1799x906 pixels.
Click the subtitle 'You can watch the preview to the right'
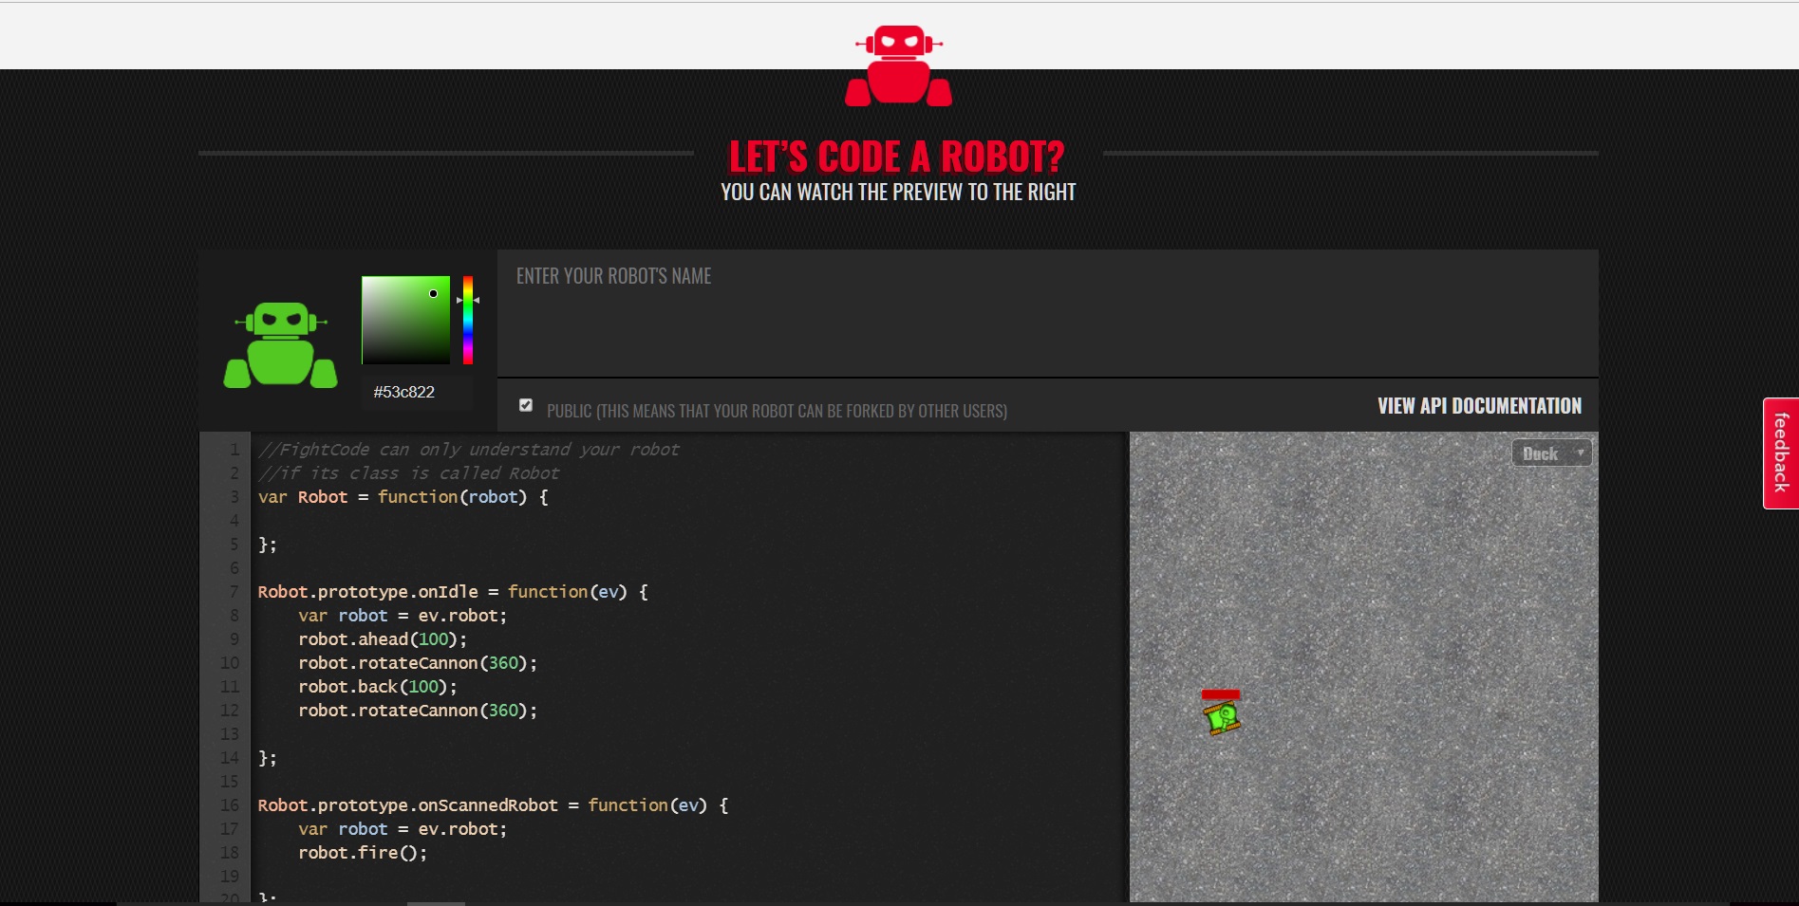pos(898,193)
